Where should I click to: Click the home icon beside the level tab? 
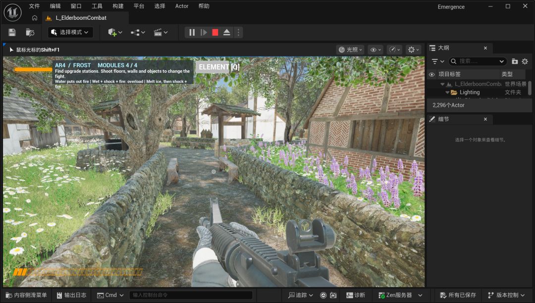[35, 18]
